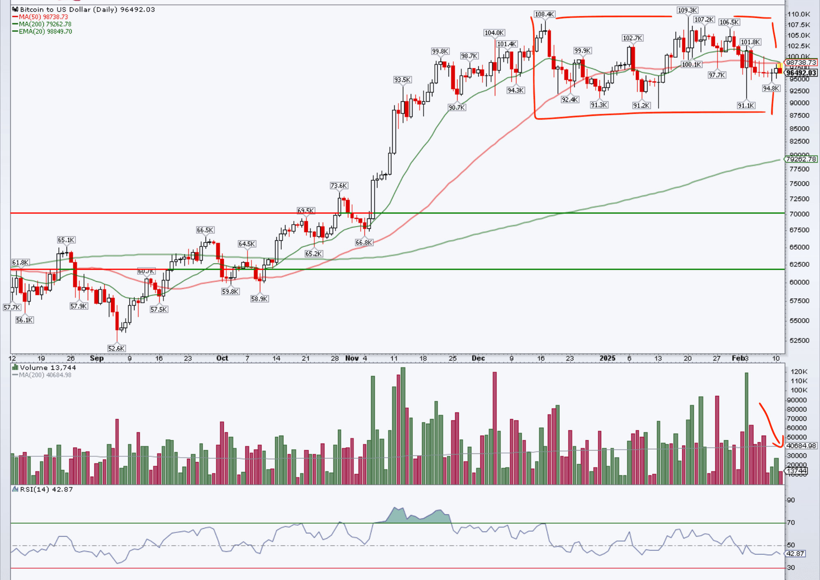The width and height of the screenshot is (820, 580).
Task: Click the 61.8K price label
Action: (20, 262)
